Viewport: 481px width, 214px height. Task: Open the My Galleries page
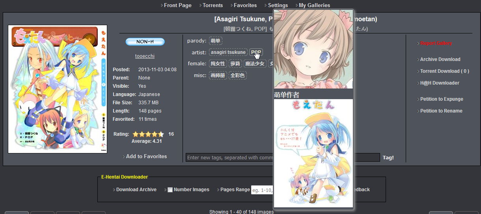(314, 5)
